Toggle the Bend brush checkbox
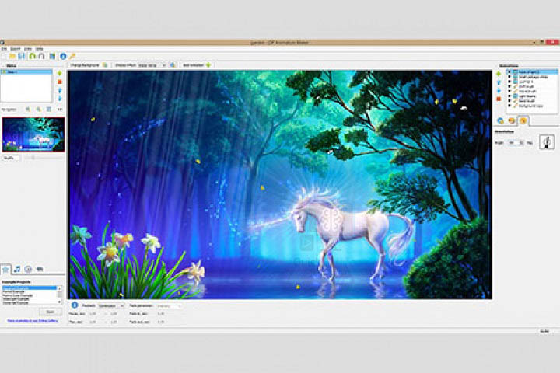This screenshot has width=560, height=373. pos(509,101)
